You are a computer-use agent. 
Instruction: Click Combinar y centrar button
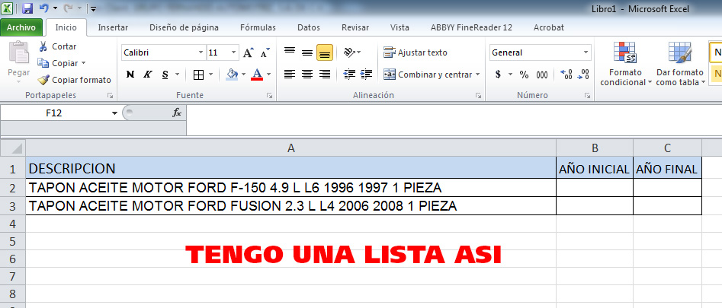427,75
